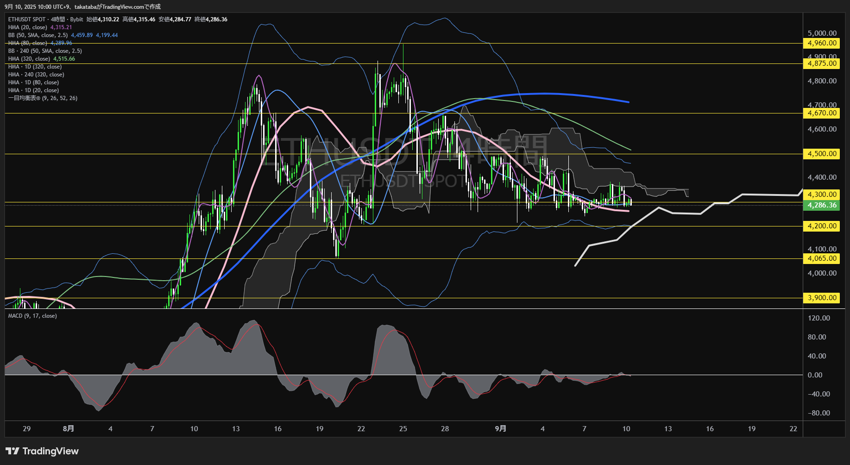Click the green current price label 4,286.36
The image size is (850, 465).
(822, 205)
